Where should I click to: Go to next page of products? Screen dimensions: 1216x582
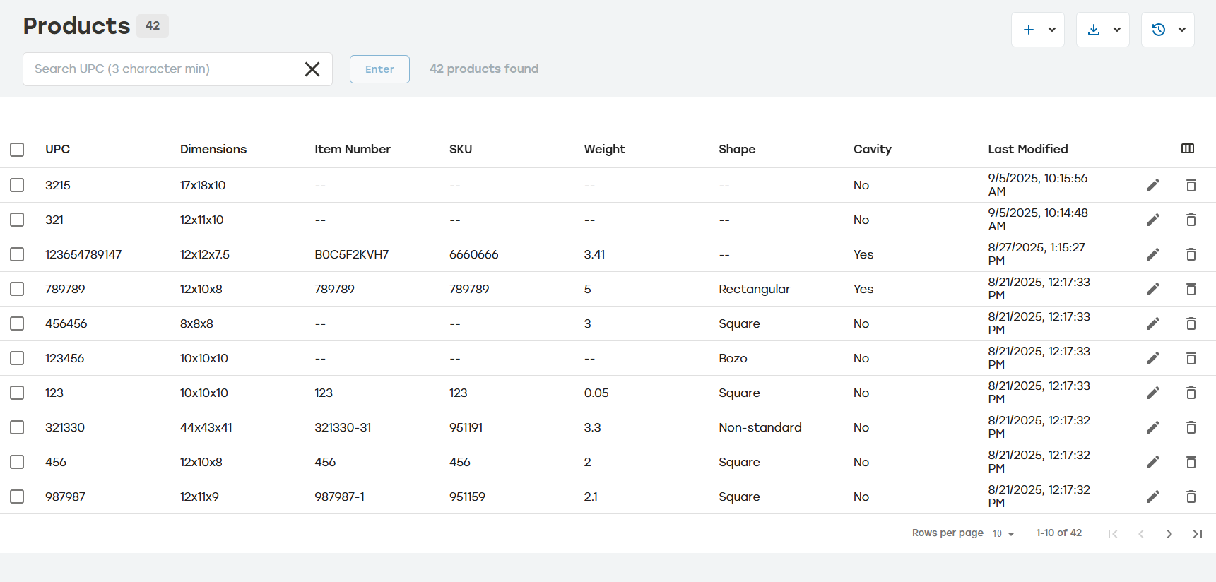[1169, 534]
